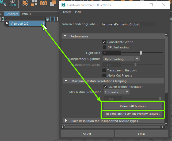Collapse Maximum Texture Resolution Clamping section
Screen dimensions: 172x141
pyautogui.click(x=66, y=81)
